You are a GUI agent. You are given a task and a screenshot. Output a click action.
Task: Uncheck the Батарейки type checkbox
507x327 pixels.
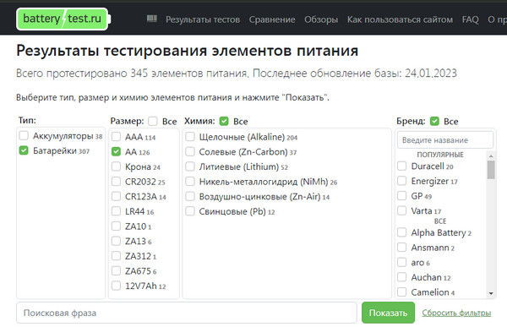(x=24, y=150)
